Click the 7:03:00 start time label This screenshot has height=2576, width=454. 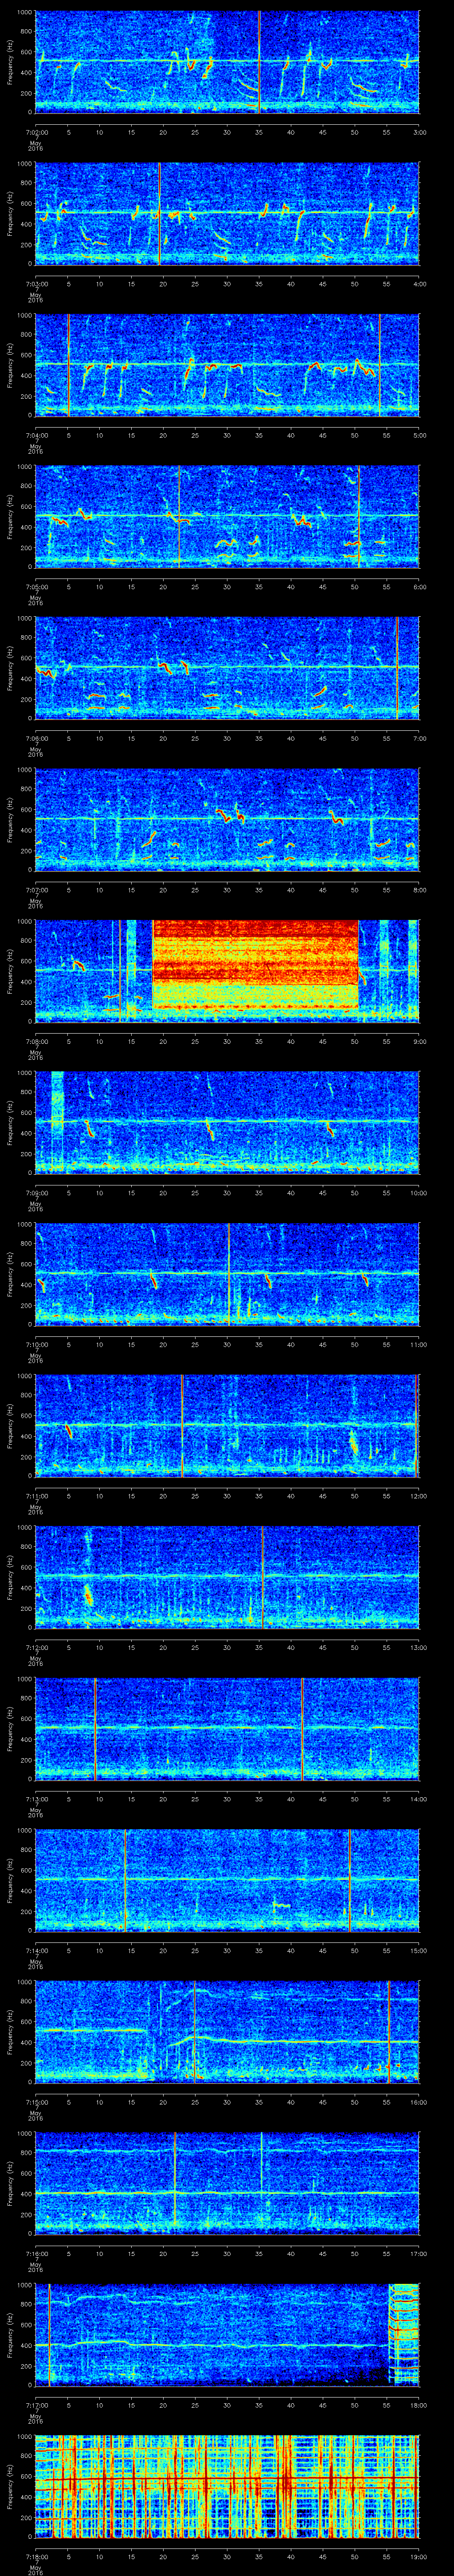pos(36,284)
